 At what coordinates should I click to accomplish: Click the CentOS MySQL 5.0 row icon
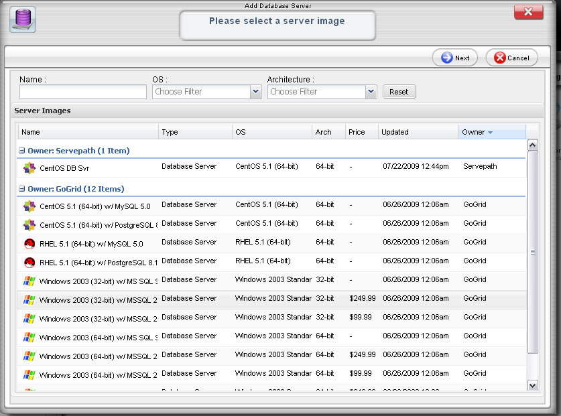point(29,206)
